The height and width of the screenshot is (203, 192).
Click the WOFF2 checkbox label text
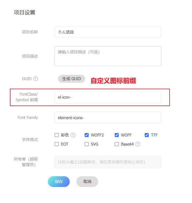point(97,135)
